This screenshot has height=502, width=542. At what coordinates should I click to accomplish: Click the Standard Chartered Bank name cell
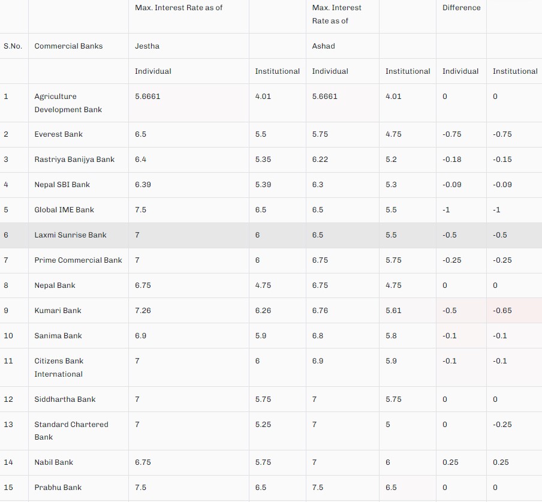(71, 431)
